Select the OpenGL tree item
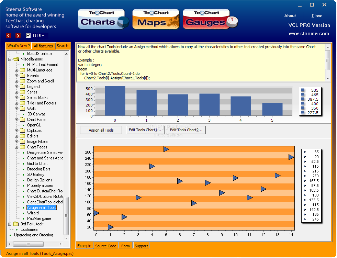This screenshot has width=337, height=258. [x=34, y=125]
